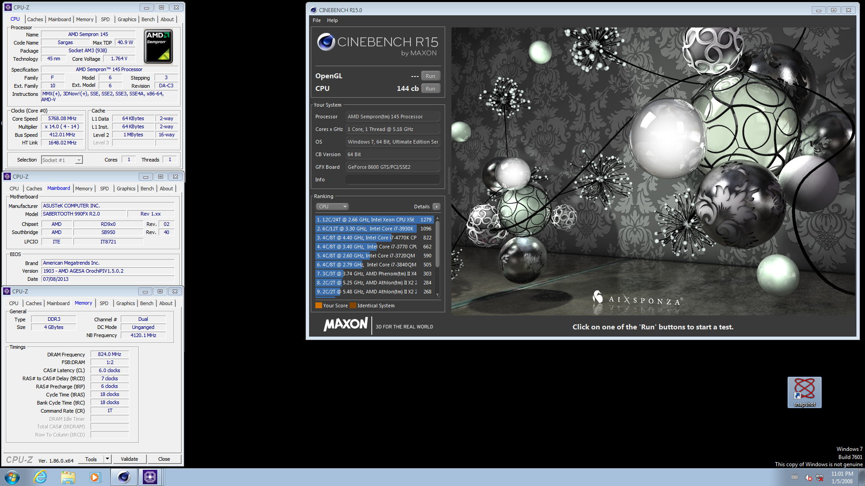
Task: Click the multiplier value x 14.0
Action: [62, 126]
